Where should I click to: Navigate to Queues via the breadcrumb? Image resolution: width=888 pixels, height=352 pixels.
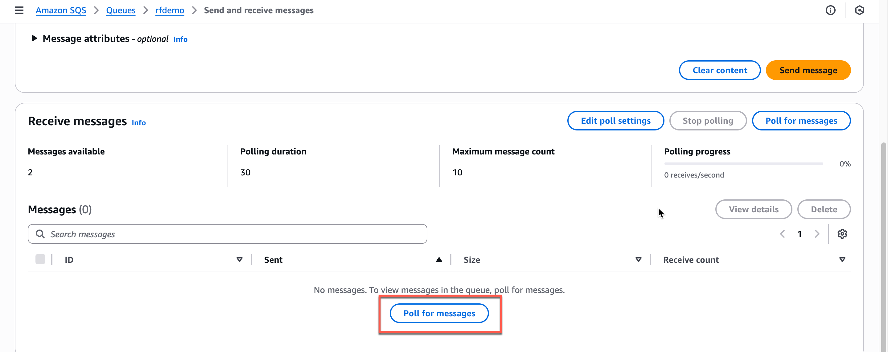121,10
